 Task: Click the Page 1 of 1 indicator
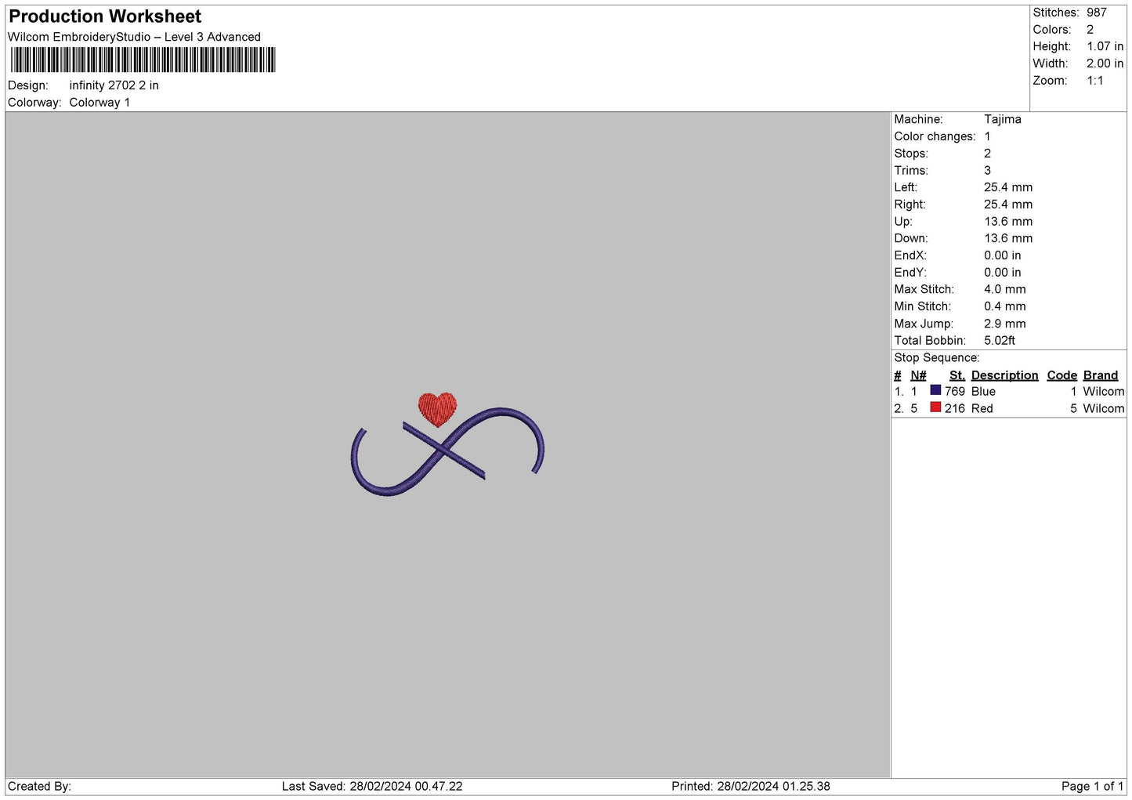point(1093,787)
